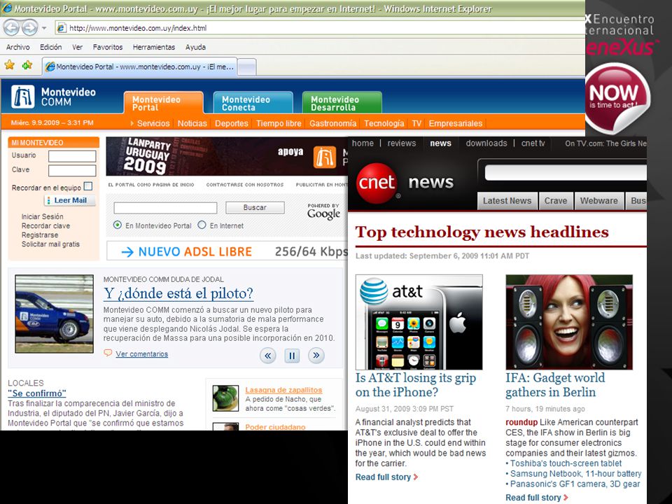672x504 pixels.
Task: Open the Archivo menu
Action: tap(18, 47)
